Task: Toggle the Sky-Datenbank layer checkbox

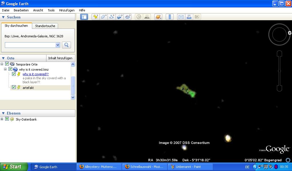Action: click(x=7, y=119)
